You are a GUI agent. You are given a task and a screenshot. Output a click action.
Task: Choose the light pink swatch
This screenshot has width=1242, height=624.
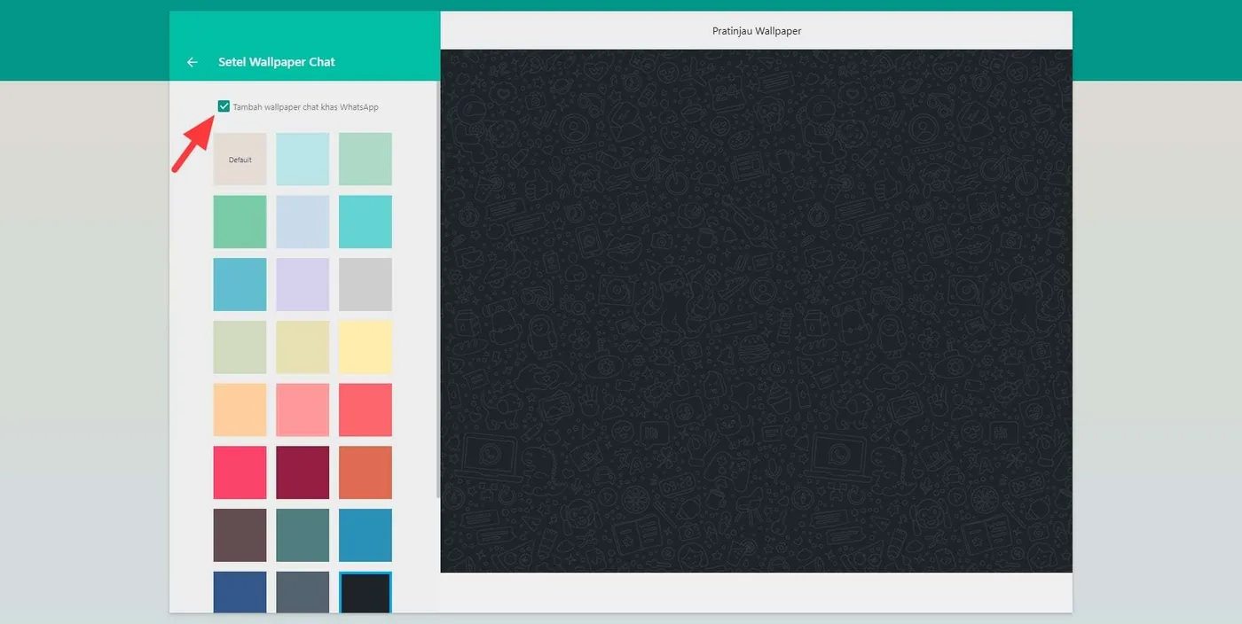[303, 409]
